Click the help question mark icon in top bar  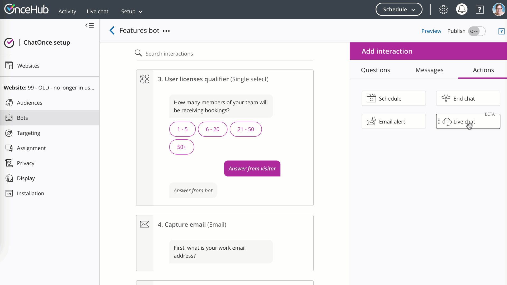click(480, 10)
